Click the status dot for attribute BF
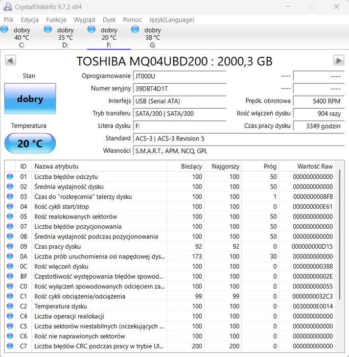Image resolution: width=349 pixels, height=357 pixels. click(x=10, y=276)
